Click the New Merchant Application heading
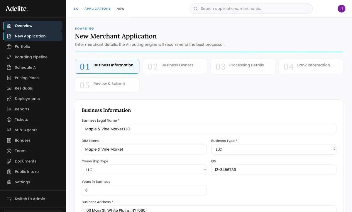This screenshot has width=352, height=212. pyautogui.click(x=116, y=36)
